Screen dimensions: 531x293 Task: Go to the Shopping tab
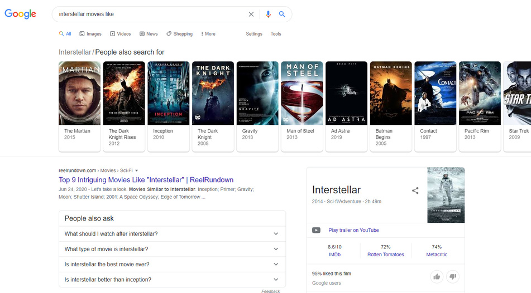click(x=179, y=34)
